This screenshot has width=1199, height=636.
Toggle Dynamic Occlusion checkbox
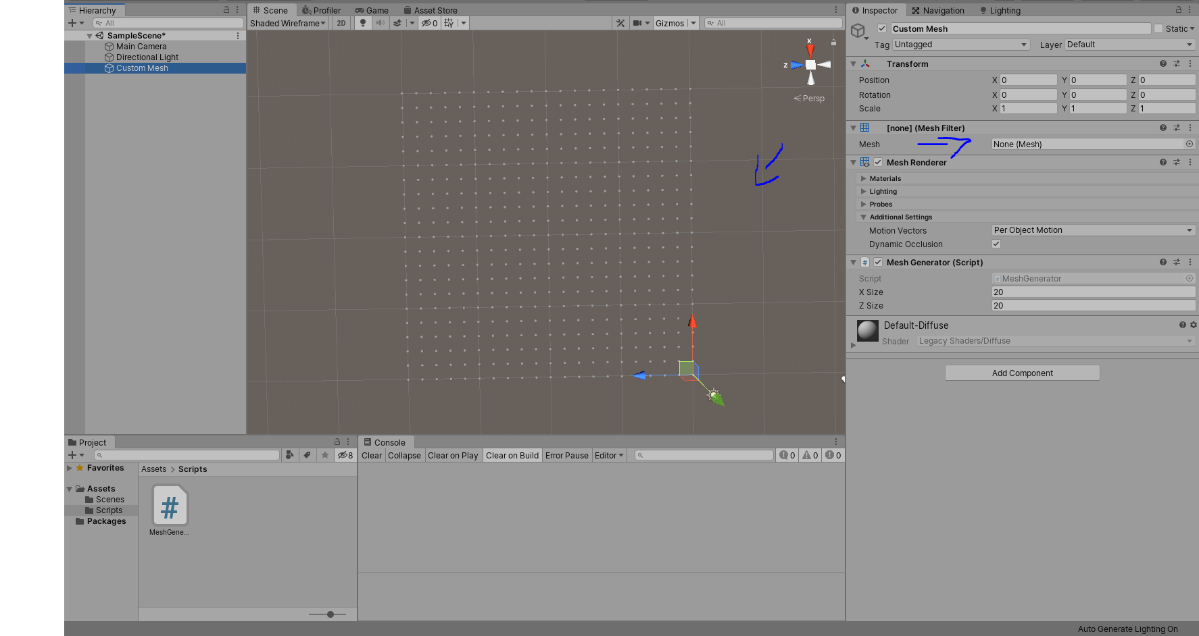click(x=996, y=244)
